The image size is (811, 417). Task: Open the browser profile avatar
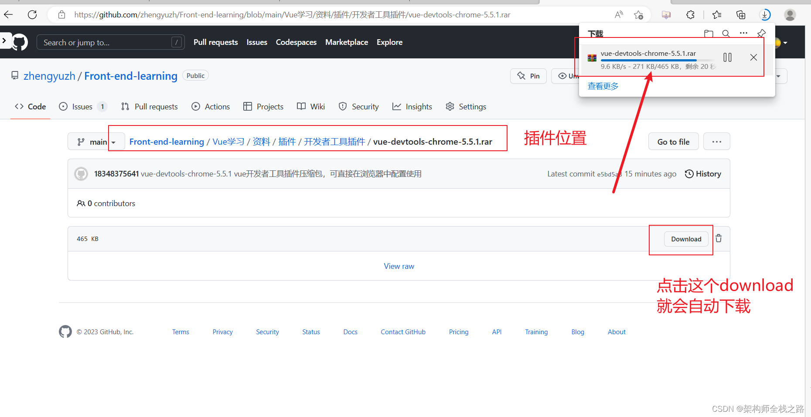point(790,15)
